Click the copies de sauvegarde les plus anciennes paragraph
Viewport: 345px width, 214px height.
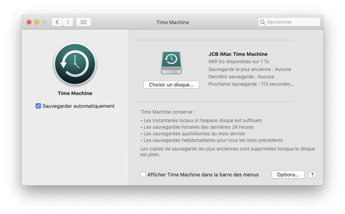[x=227, y=152]
